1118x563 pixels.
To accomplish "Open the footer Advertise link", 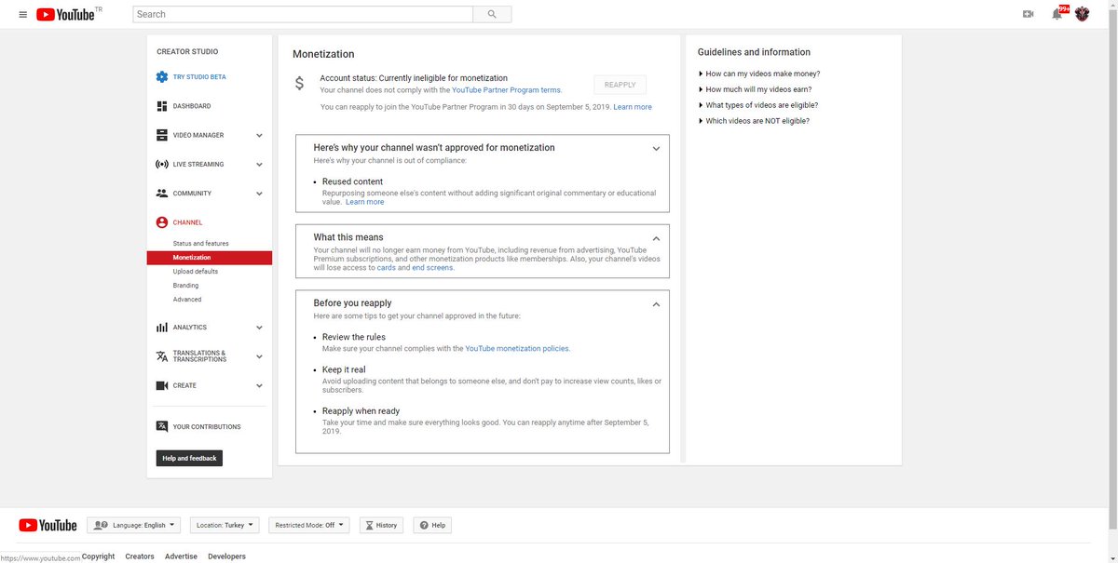I will click(x=181, y=556).
